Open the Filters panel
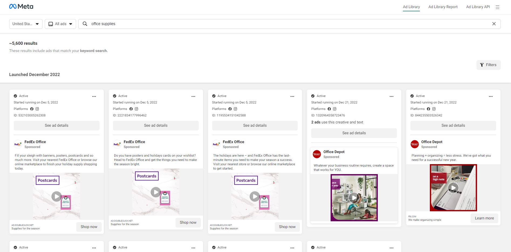 [488, 65]
